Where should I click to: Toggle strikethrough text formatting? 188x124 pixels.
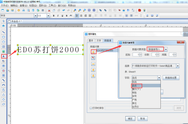67,16
